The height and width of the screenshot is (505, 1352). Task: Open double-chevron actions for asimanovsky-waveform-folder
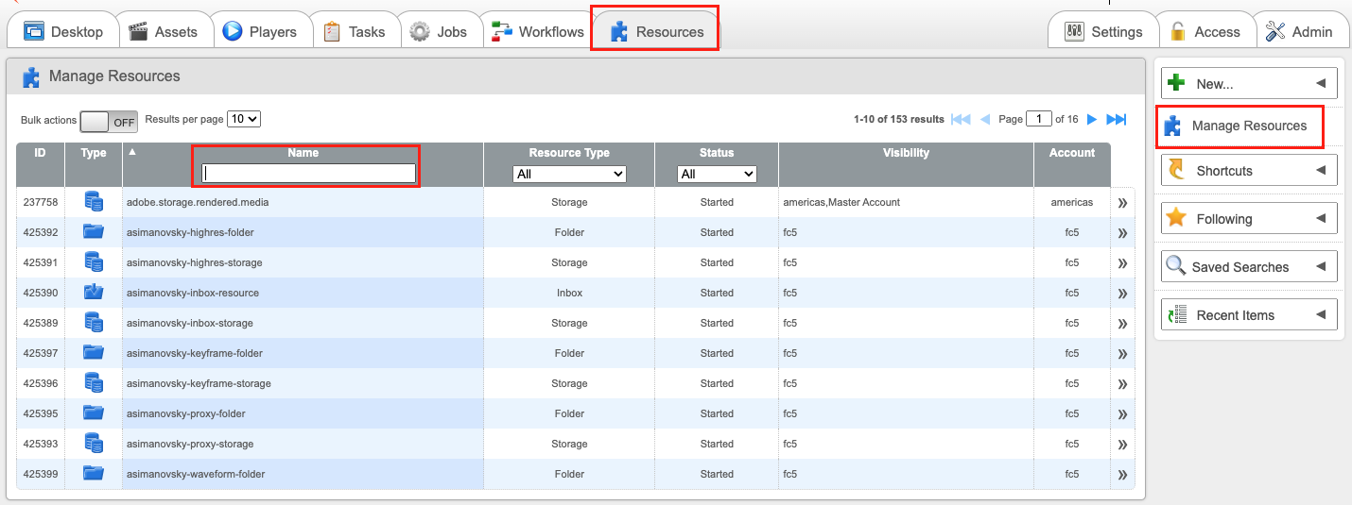coord(1122,475)
